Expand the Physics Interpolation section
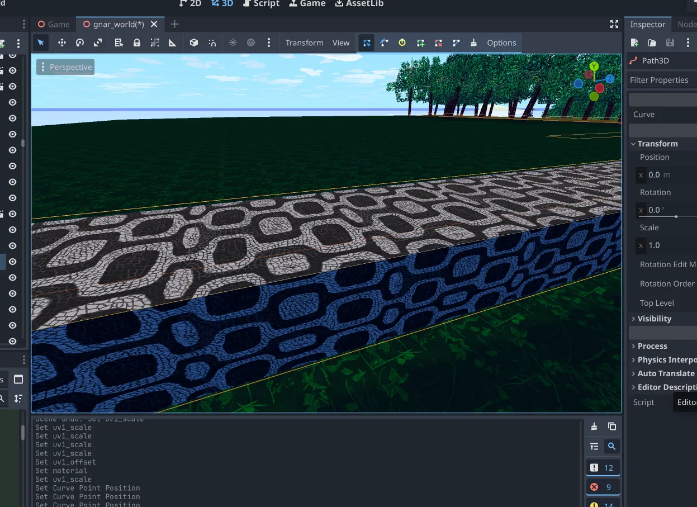The width and height of the screenshot is (697, 507). [x=662, y=360]
